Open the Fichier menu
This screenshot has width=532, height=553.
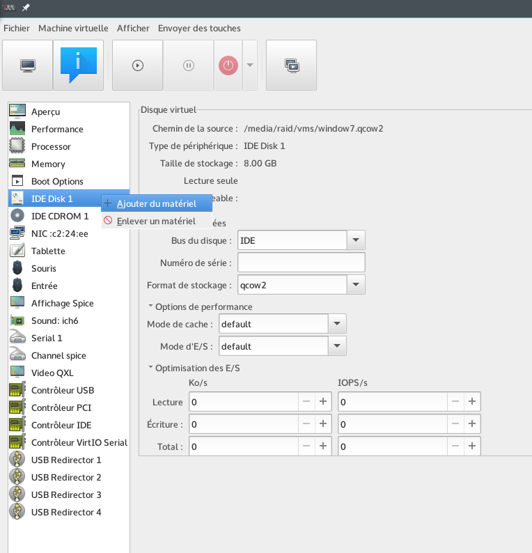(x=17, y=29)
